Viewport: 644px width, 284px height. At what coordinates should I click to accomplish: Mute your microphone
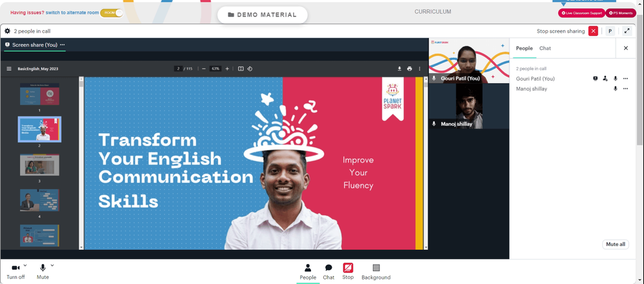click(x=43, y=271)
